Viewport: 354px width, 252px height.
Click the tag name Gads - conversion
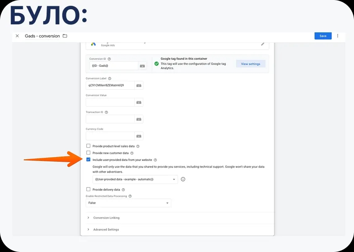pyautogui.click(x=42, y=36)
